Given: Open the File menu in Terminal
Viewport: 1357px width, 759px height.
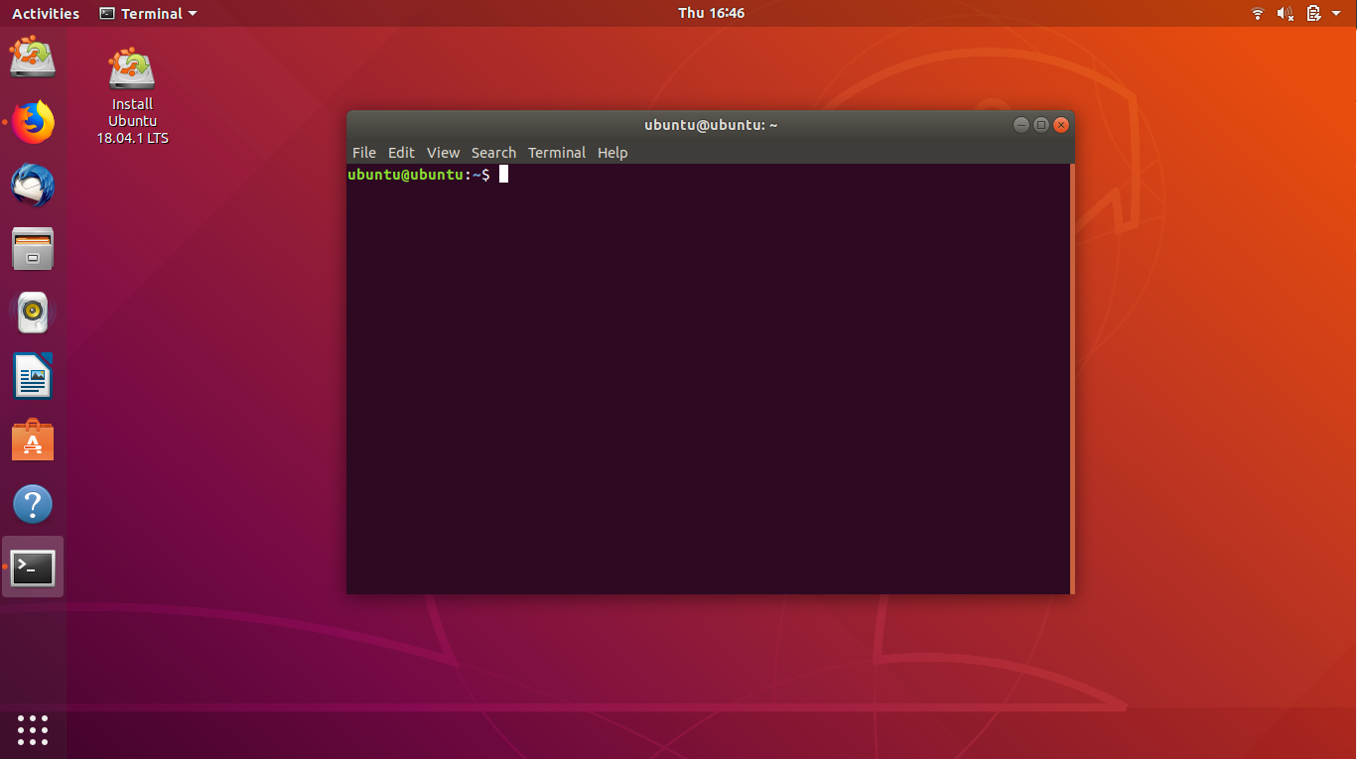Looking at the screenshot, I should (364, 152).
